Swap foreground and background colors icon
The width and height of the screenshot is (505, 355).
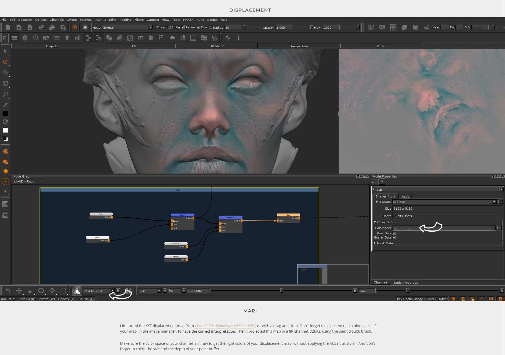click(x=5, y=122)
